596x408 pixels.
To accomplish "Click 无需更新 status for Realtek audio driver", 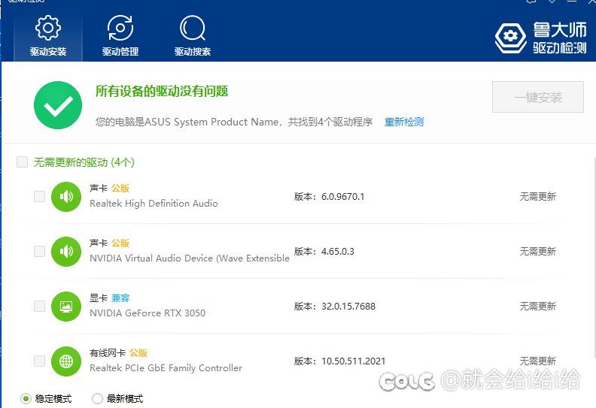I will click(537, 197).
